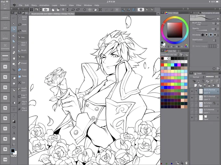Click the illustration59 canvas tab

(52, 14)
